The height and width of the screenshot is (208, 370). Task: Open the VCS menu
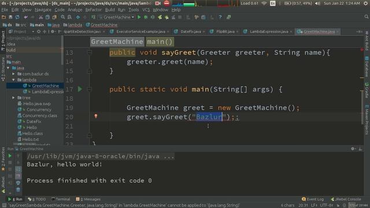pyautogui.click(x=146, y=10)
